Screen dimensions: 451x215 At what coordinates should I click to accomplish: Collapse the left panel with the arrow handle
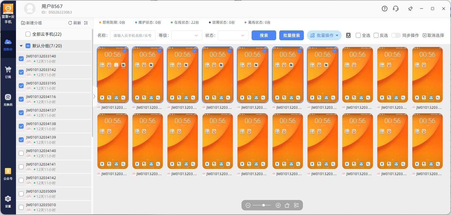[94, 96]
